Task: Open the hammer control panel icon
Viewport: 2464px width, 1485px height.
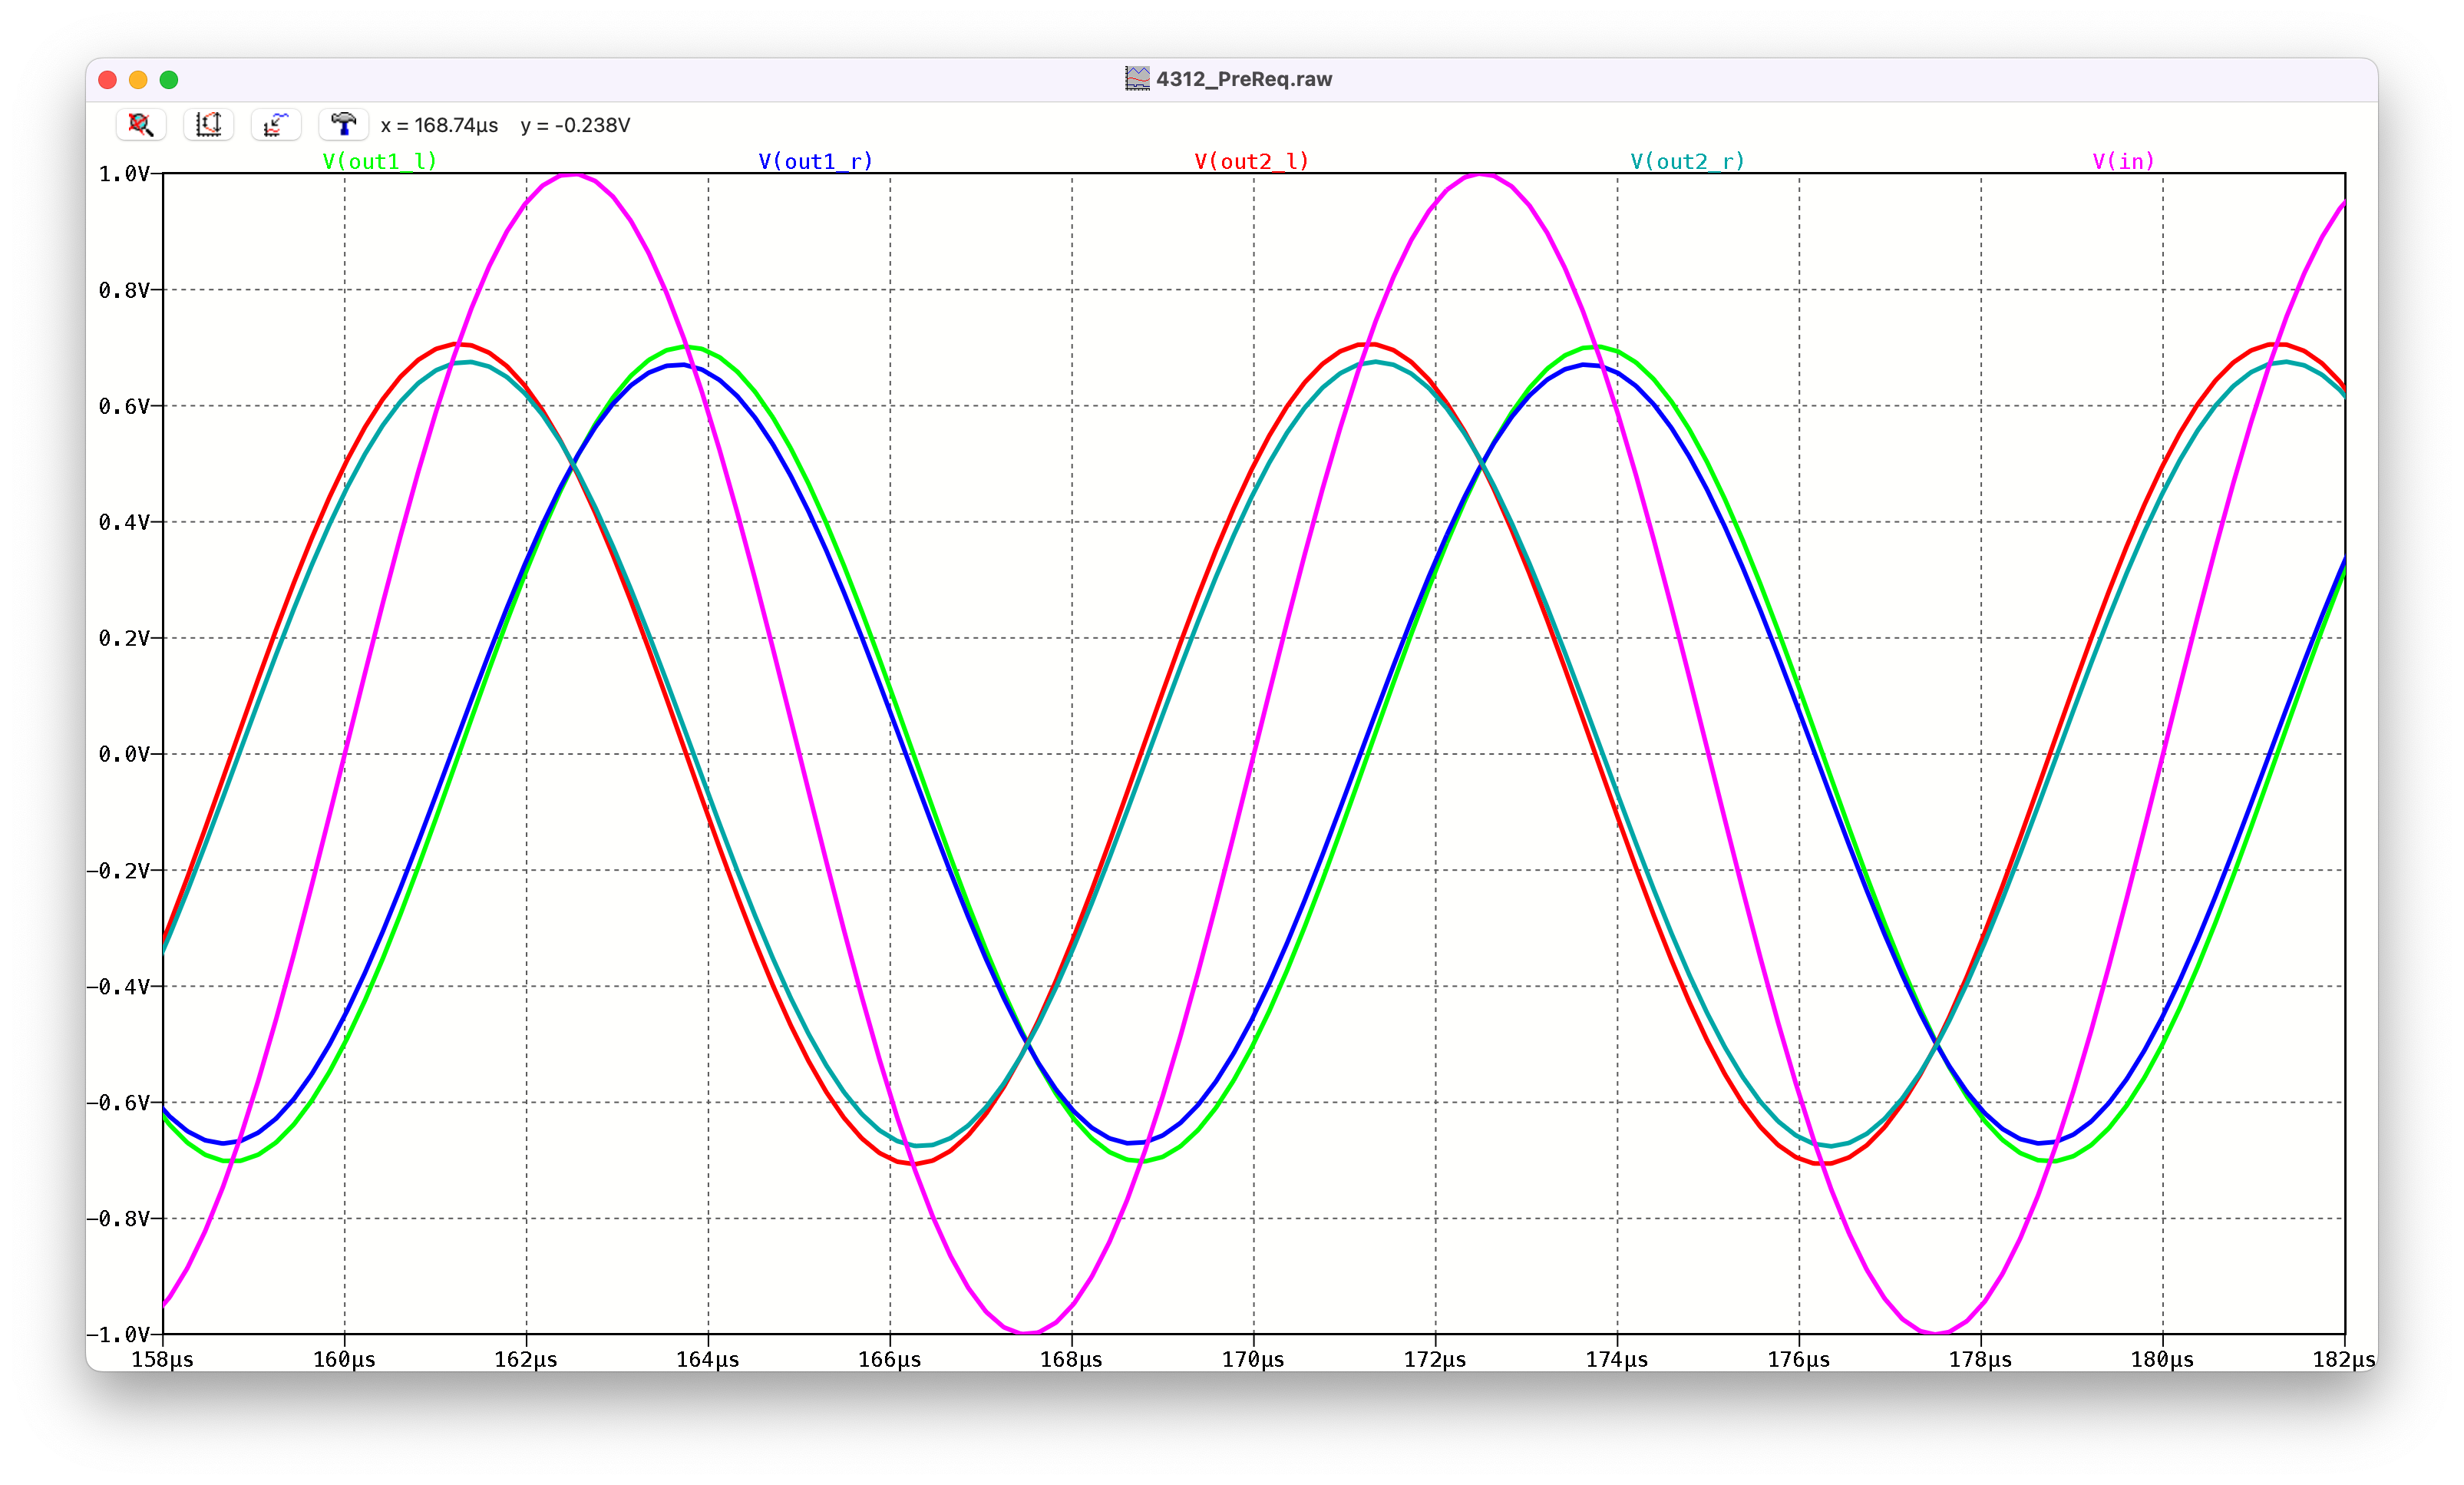Action: point(343,125)
